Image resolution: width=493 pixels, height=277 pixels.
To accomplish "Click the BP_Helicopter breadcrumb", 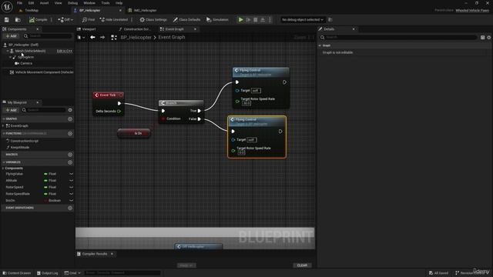I will pos(136,38).
